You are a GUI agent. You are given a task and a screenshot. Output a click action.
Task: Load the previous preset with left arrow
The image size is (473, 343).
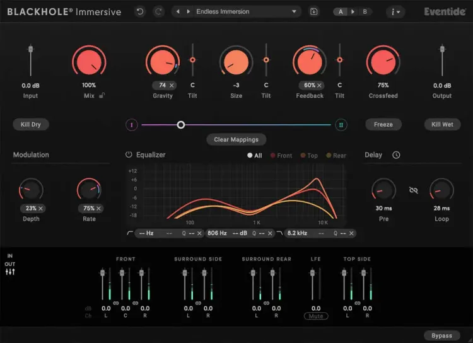click(178, 11)
